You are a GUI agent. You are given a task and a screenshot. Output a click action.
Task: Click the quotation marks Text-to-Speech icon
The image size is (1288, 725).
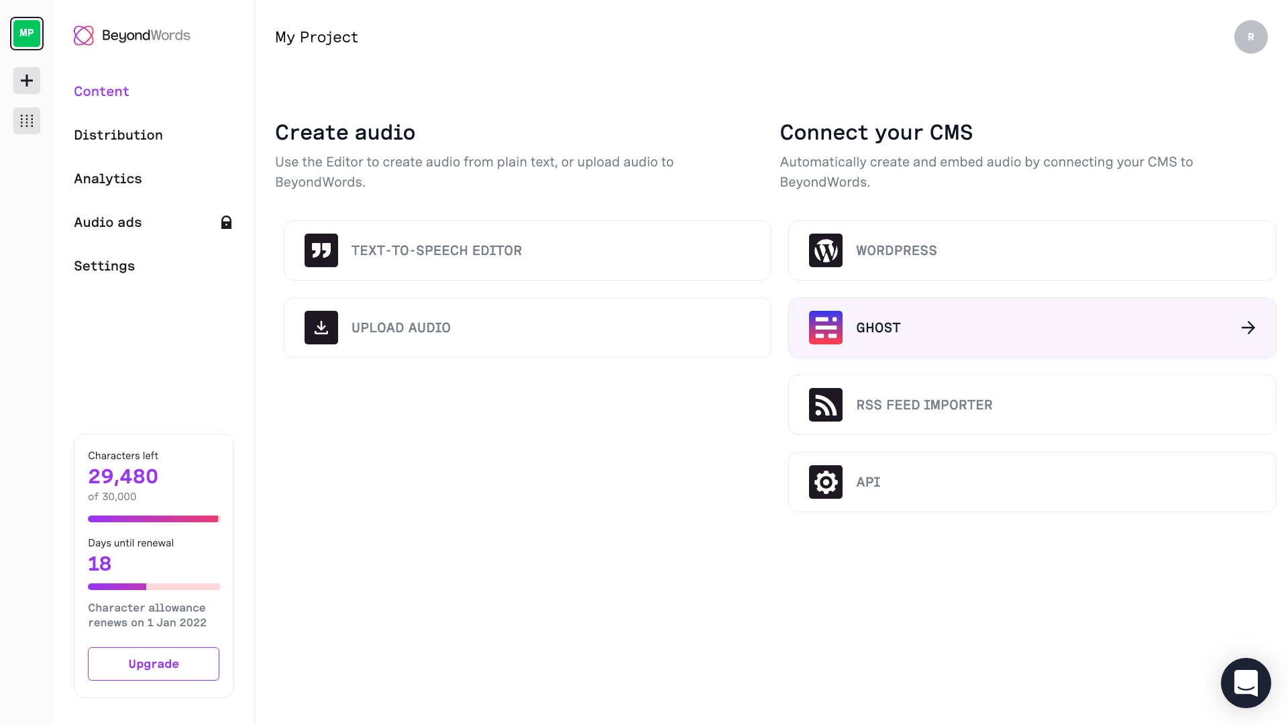(321, 250)
